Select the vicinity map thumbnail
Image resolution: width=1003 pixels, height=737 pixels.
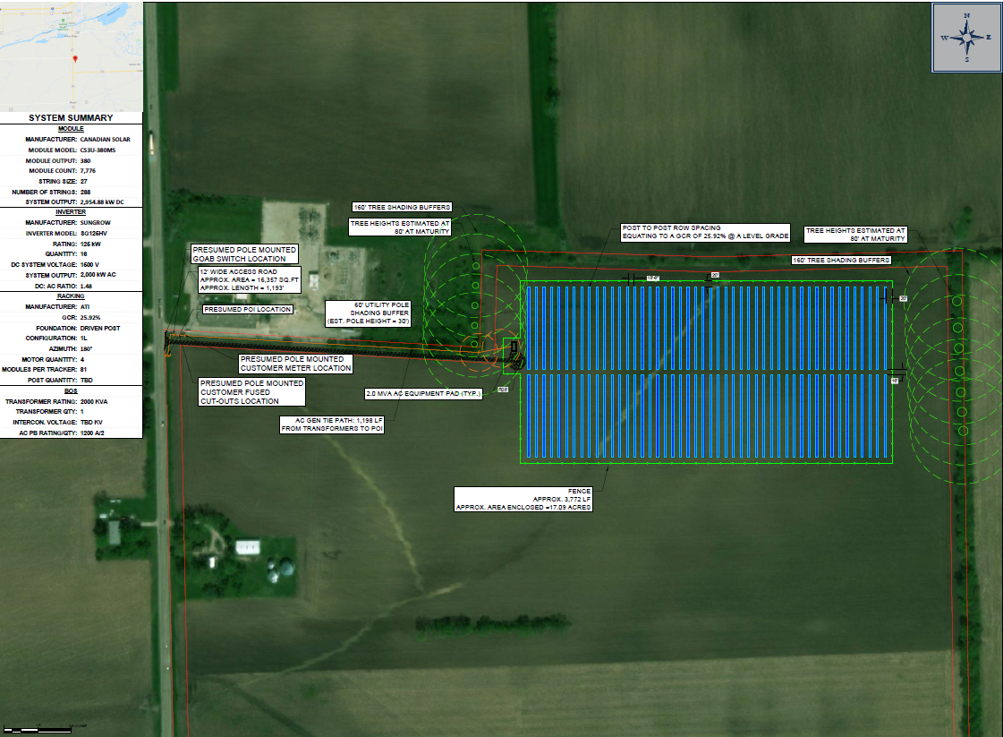click(x=71, y=56)
